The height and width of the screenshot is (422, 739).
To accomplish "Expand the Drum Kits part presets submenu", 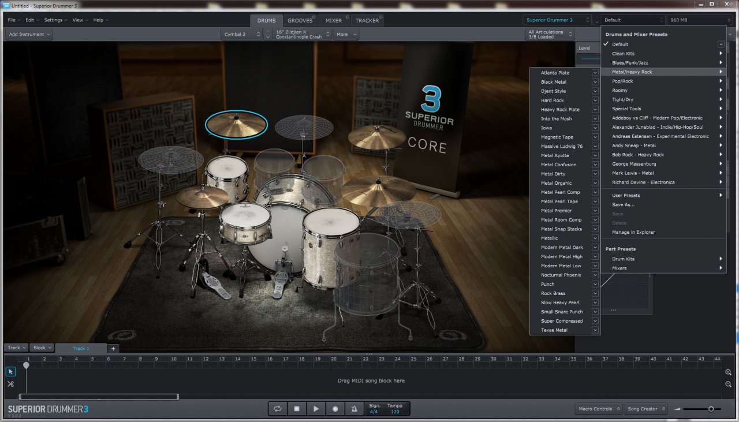I will 663,259.
